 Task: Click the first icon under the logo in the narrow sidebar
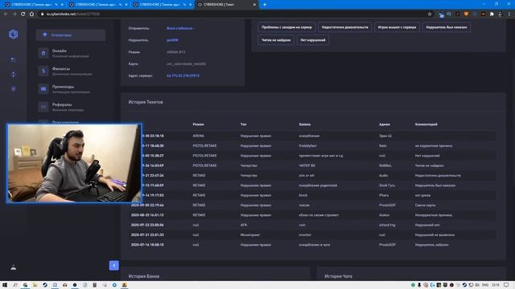[13, 60]
